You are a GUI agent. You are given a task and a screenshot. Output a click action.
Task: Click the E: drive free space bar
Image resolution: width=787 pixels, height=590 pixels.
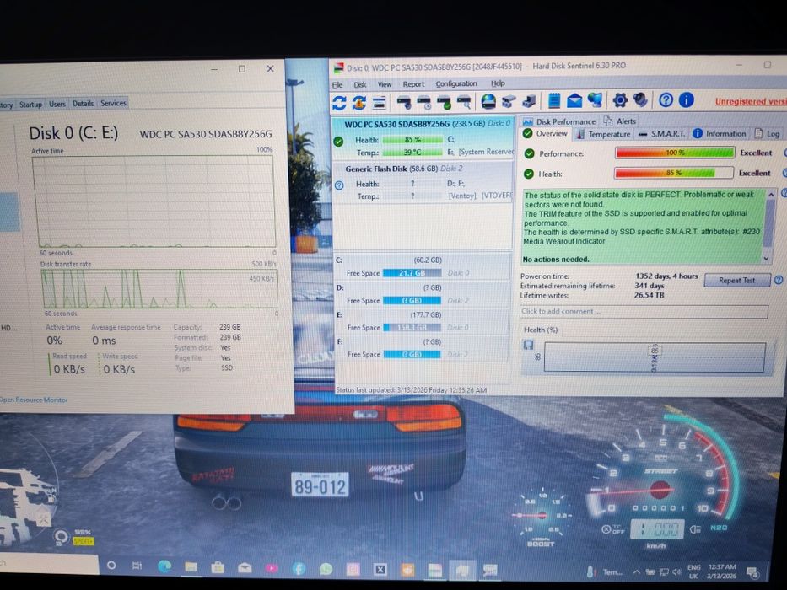tap(412, 328)
